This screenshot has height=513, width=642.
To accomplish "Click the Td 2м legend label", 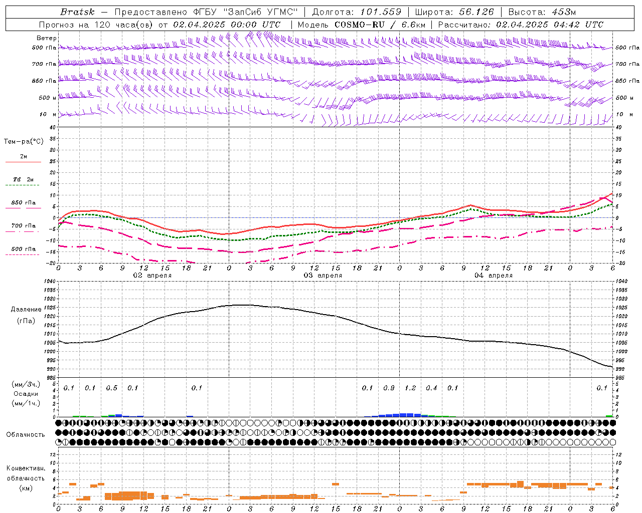I will (23, 179).
